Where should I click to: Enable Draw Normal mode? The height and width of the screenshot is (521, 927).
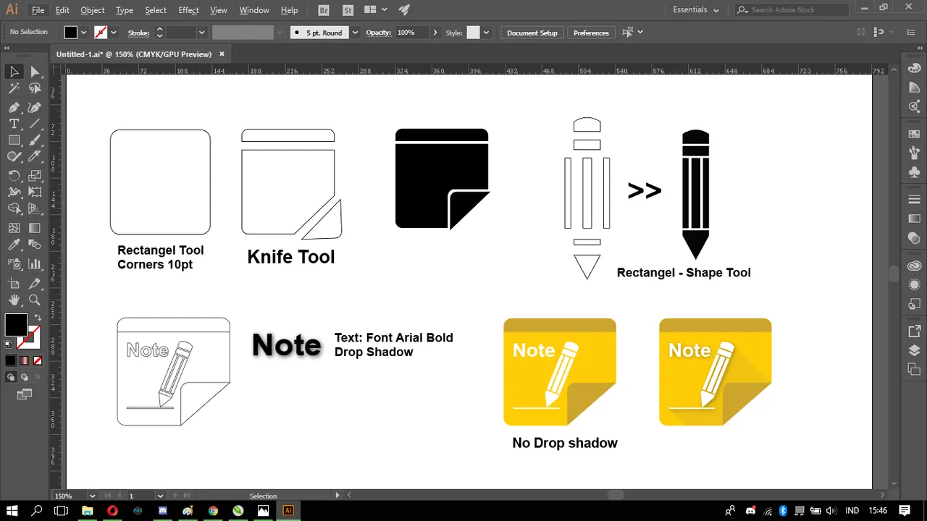click(11, 377)
